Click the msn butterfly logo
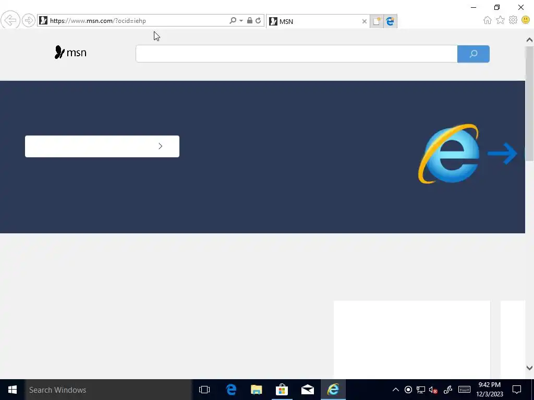 (70, 53)
